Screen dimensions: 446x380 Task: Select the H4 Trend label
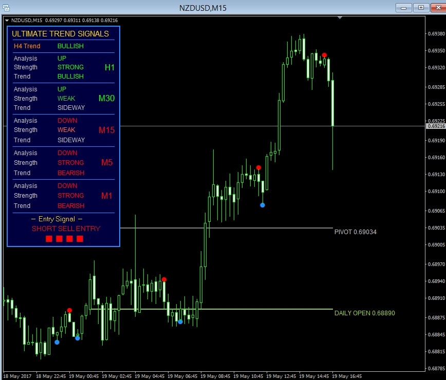[x=27, y=46]
